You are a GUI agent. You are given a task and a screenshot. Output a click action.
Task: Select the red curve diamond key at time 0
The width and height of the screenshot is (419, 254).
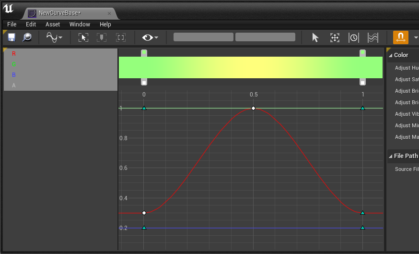coord(144,213)
